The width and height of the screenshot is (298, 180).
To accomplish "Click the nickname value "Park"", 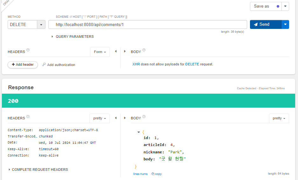I will pos(175,152).
